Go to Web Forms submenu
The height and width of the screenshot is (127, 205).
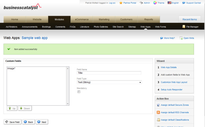click(160, 27)
